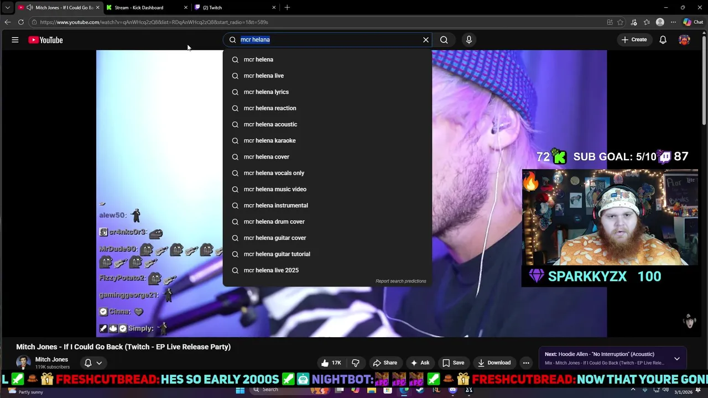
Task: Expand the subscription notification bell dropdown
Action: 93,363
